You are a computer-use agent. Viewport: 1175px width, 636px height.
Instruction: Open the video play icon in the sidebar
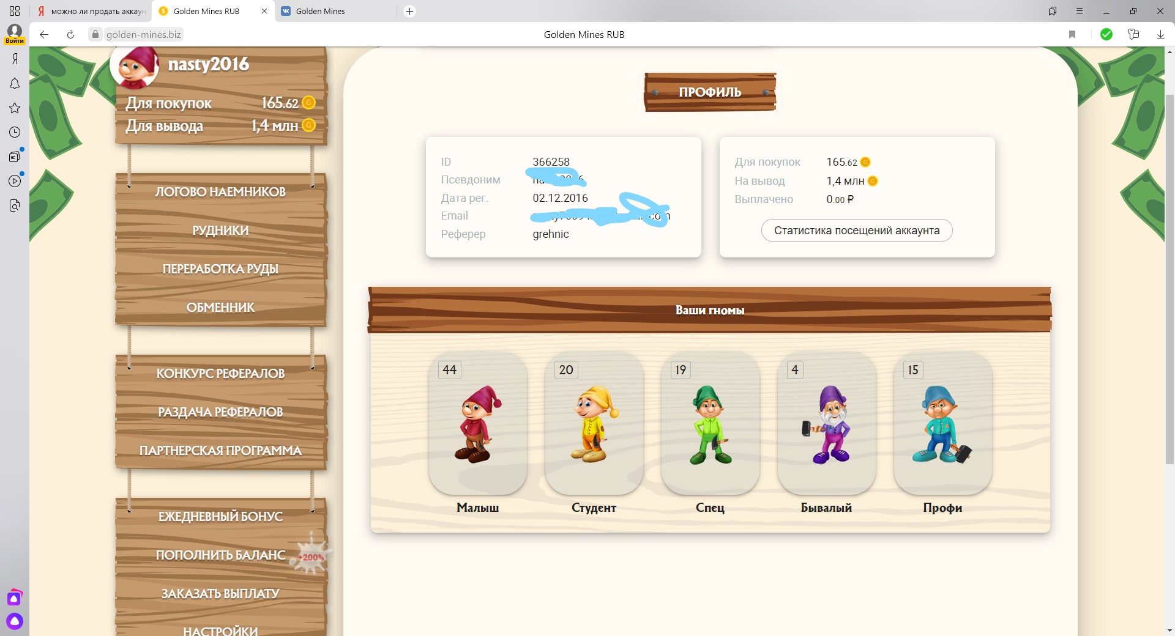pyautogui.click(x=15, y=181)
